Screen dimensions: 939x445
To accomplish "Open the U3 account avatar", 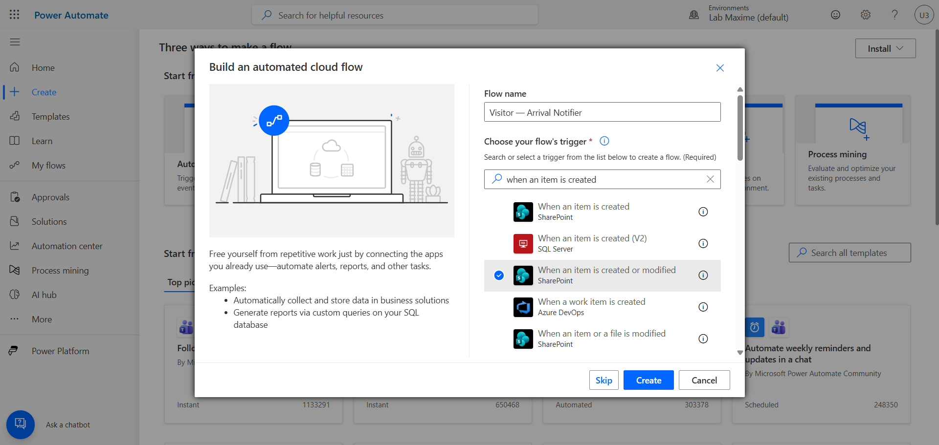I will 924,15.
